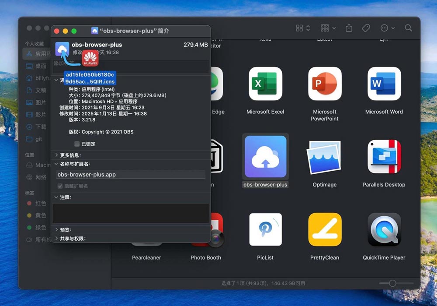Open Microsoft Word app icon
Screen dimensions: 437x306
tap(383, 84)
